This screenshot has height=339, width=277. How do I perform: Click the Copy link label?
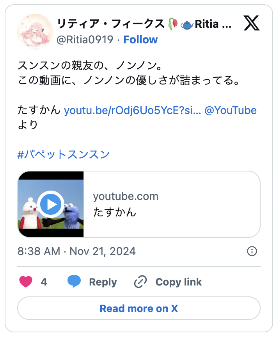coord(179,282)
